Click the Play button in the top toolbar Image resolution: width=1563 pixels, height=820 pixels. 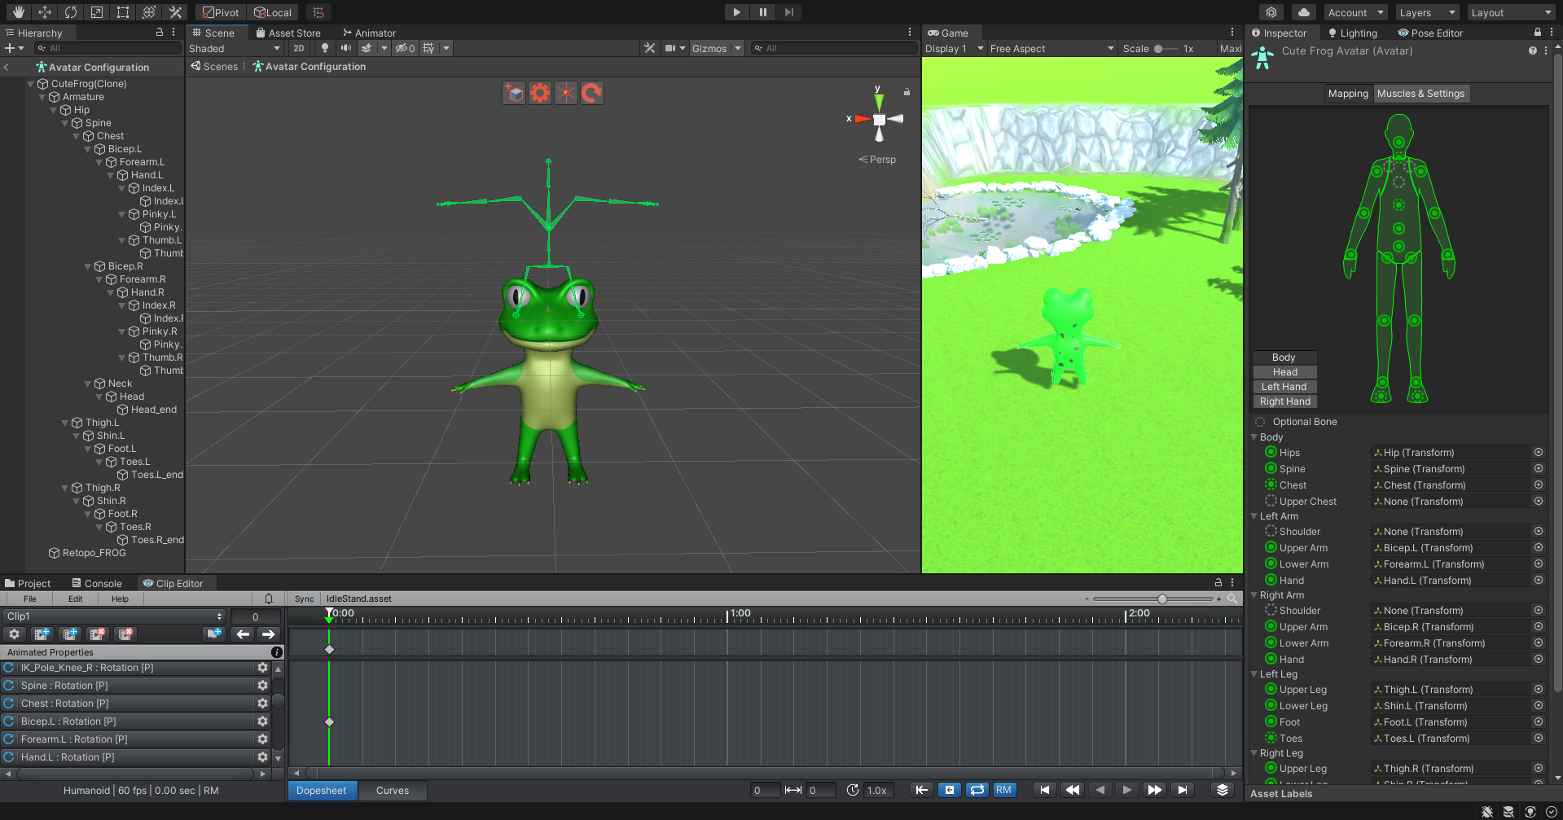[736, 12]
